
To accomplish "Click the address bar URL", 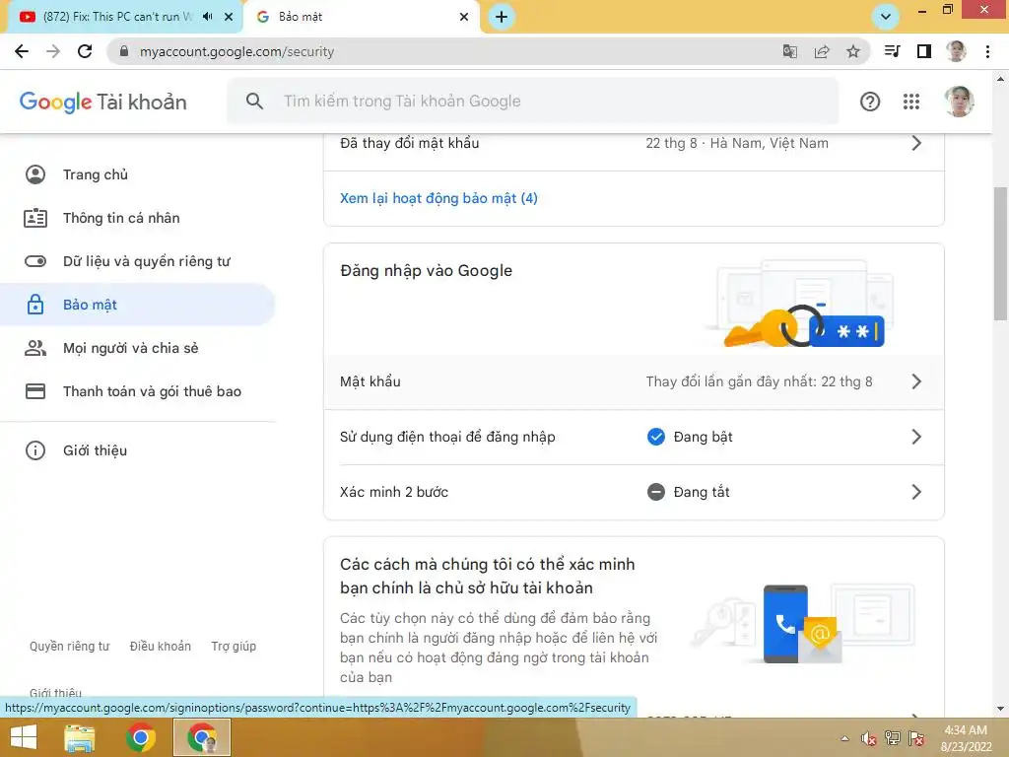I will 236,51.
